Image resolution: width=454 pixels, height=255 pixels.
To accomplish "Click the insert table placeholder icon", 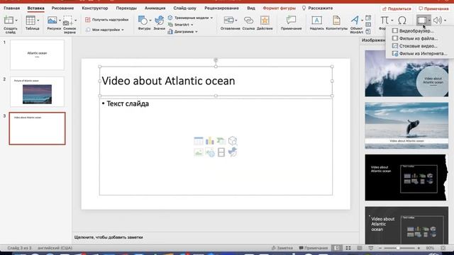I will [199, 141].
